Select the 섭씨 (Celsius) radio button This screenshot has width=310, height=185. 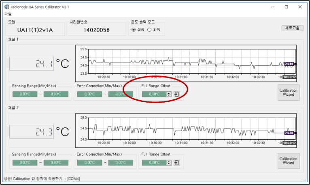[x=134, y=30]
